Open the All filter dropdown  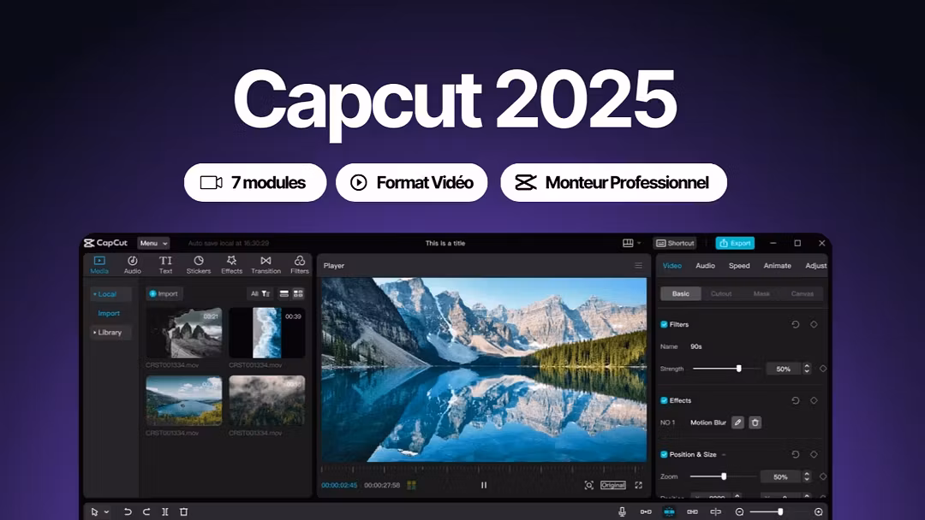click(260, 294)
